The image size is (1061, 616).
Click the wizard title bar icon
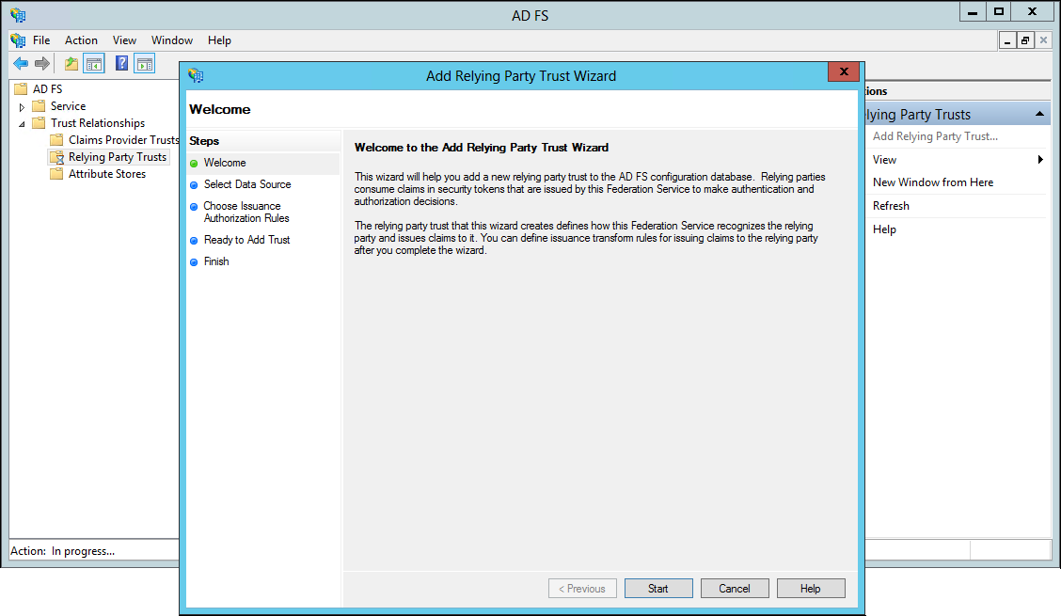pyautogui.click(x=196, y=76)
